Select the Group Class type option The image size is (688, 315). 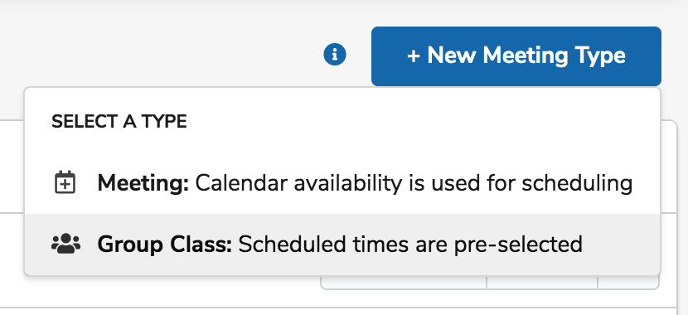pos(342,245)
